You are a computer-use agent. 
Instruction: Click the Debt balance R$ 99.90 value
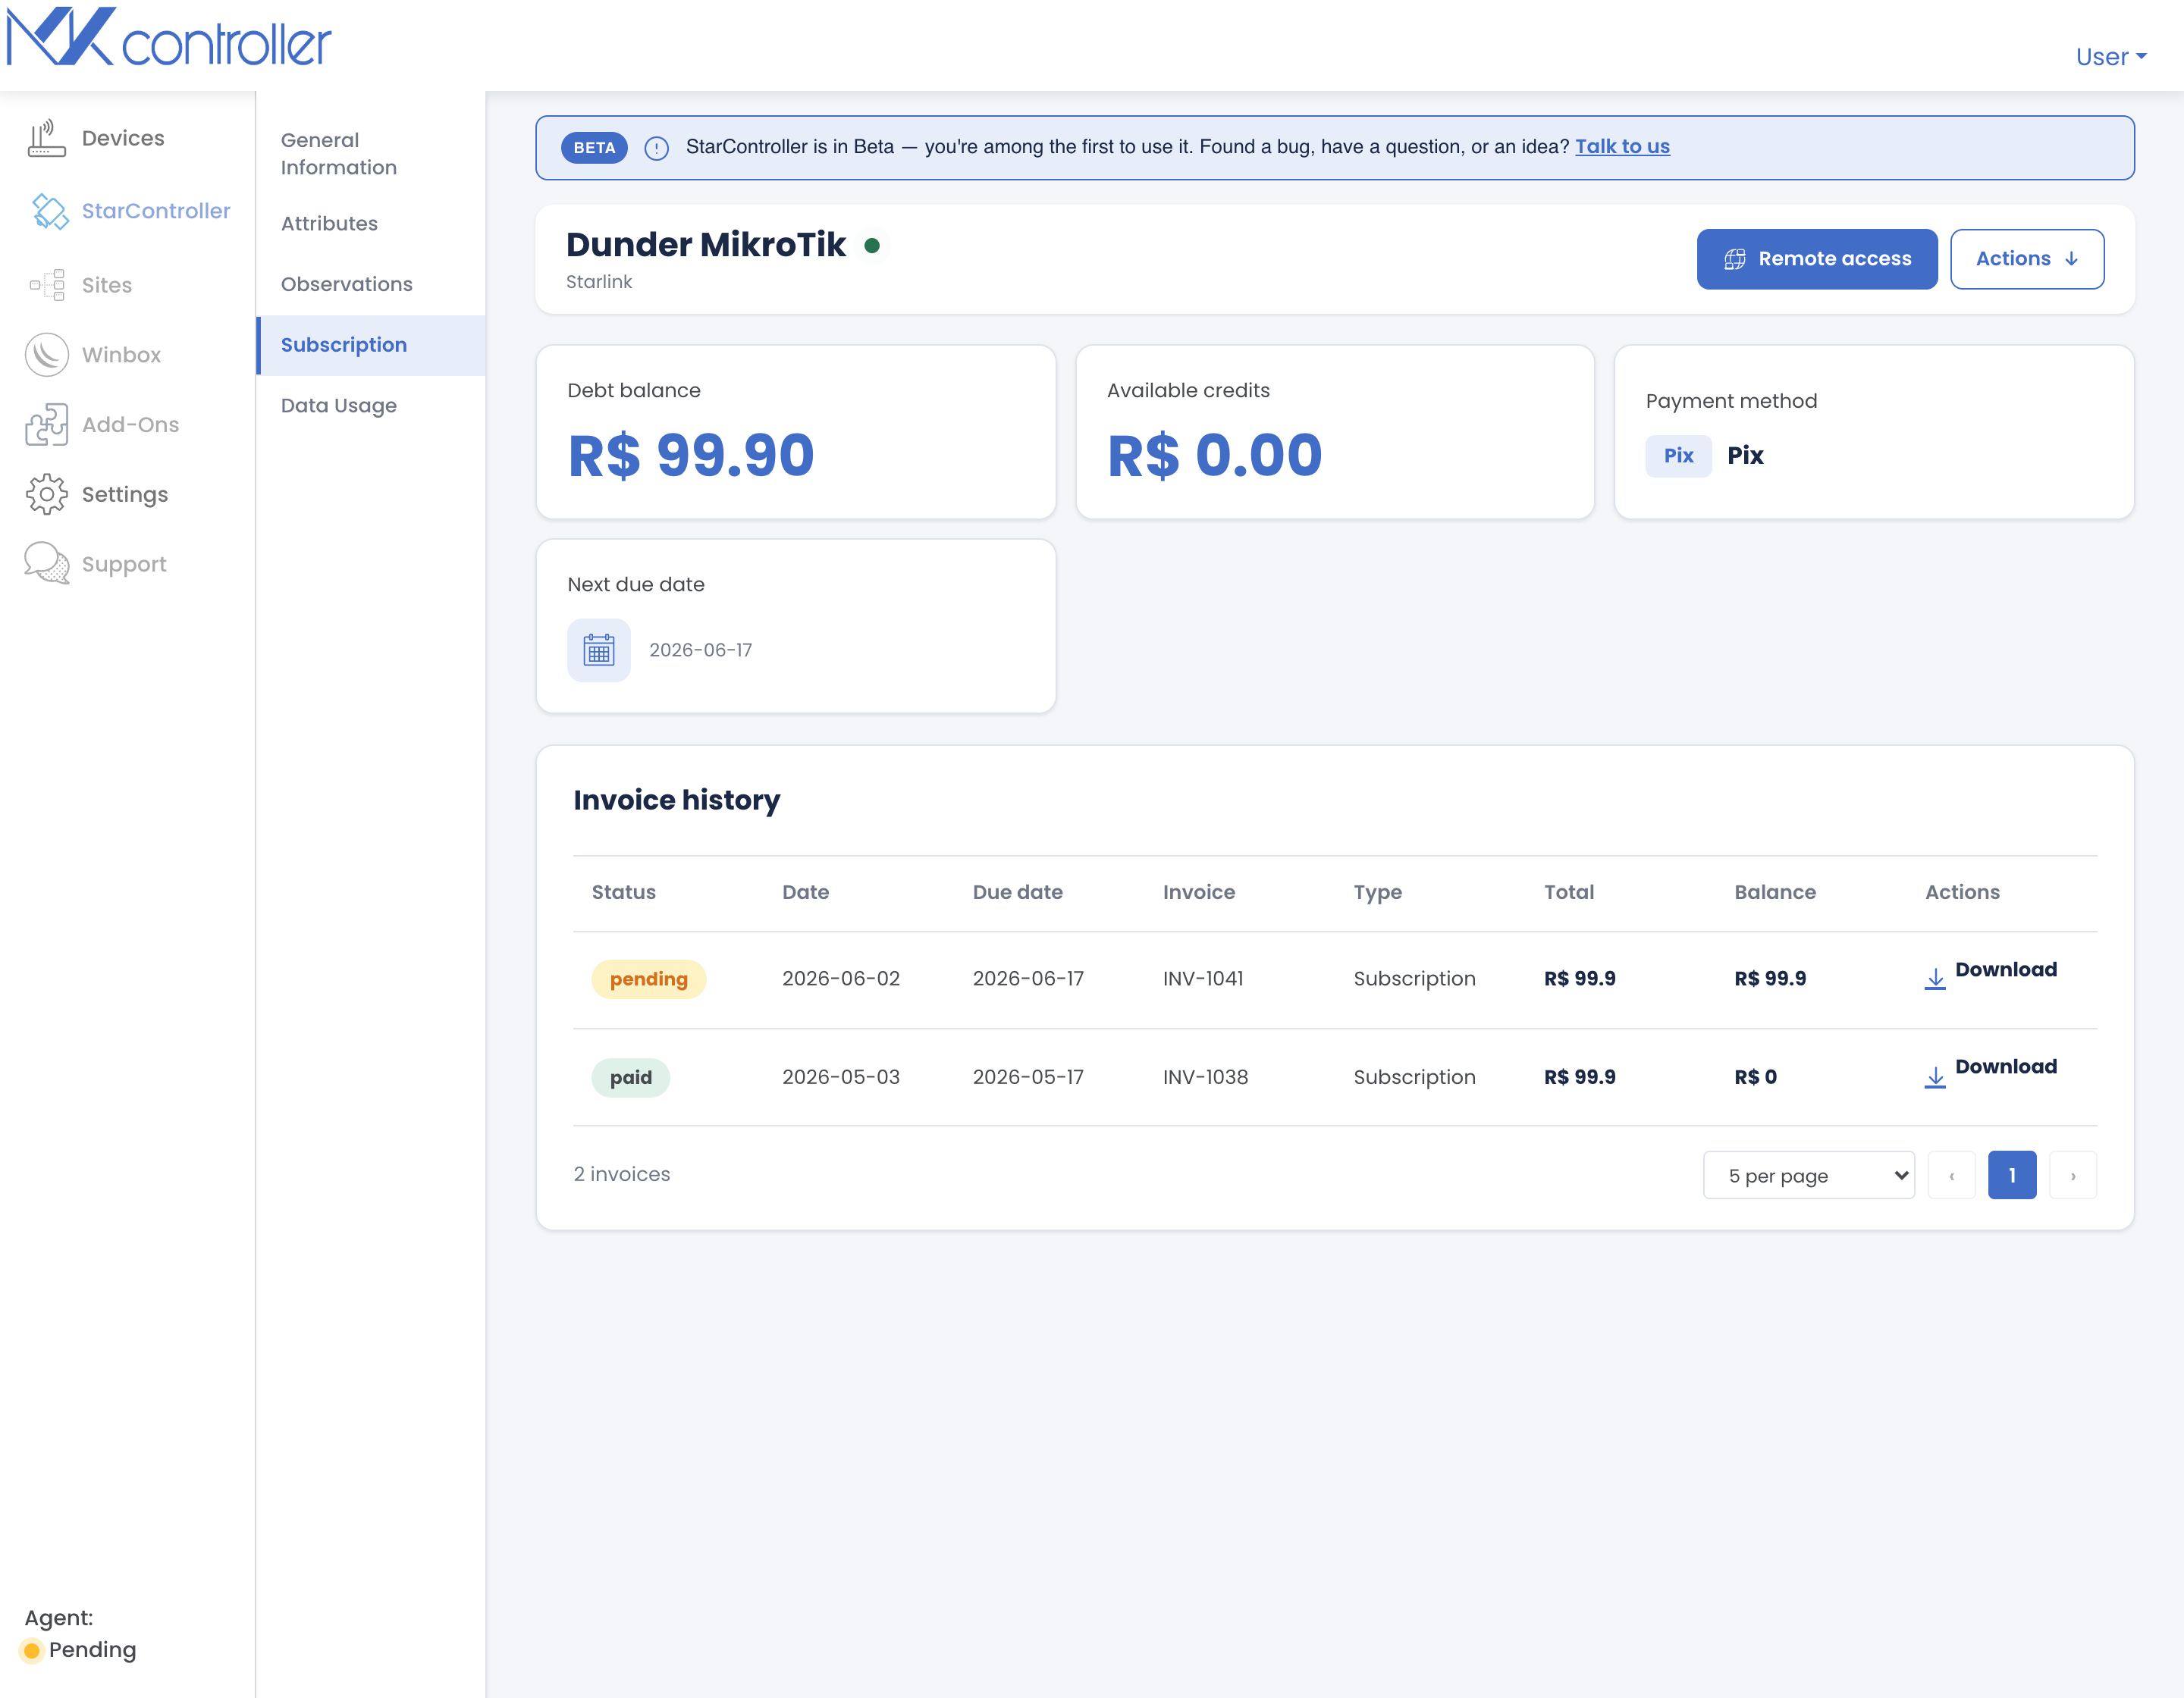(691, 456)
